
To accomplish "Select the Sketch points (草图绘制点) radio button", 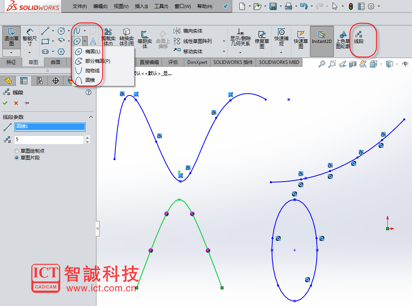I will [17, 151].
